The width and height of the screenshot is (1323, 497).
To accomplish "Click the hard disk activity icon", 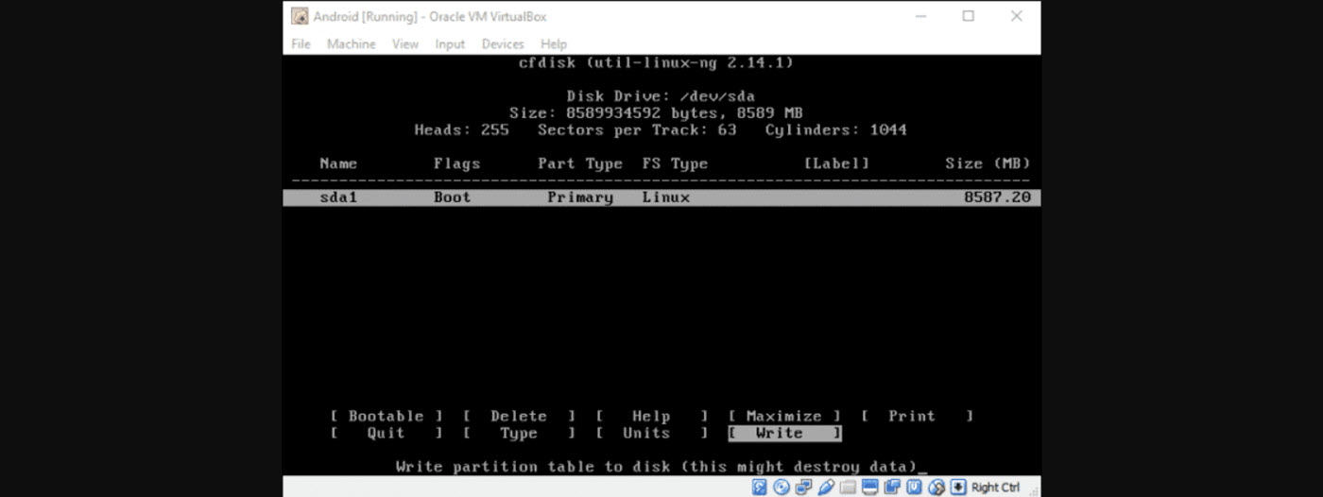I will 759,488.
